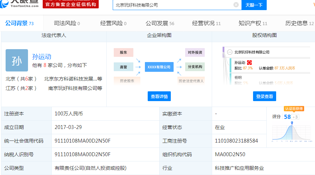Viewport: 315px width, 175px height.
Task: Clear the search box with the X icon
Action: (236, 5)
